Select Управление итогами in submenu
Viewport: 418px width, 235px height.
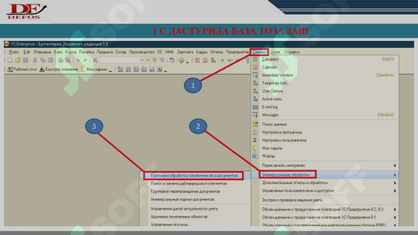170,225
